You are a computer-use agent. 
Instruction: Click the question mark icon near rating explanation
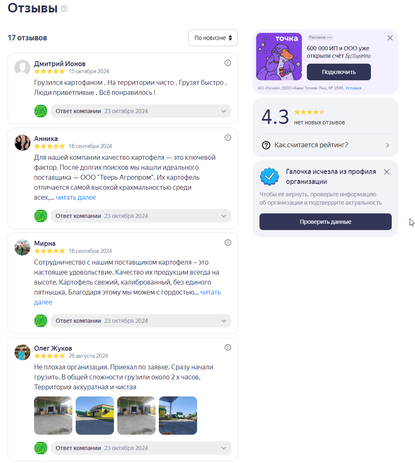(x=266, y=145)
